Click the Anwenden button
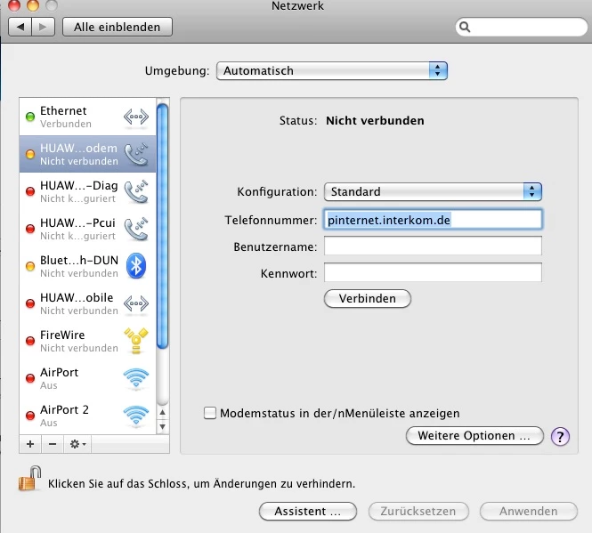The width and height of the screenshot is (592, 533). coord(529,511)
